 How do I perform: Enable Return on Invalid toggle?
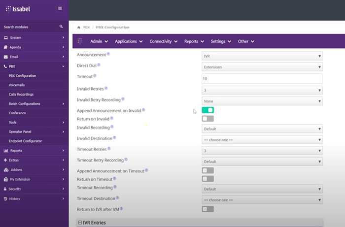(207, 119)
